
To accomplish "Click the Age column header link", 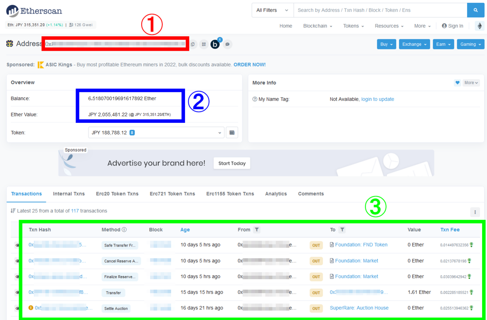I will 185,230.
